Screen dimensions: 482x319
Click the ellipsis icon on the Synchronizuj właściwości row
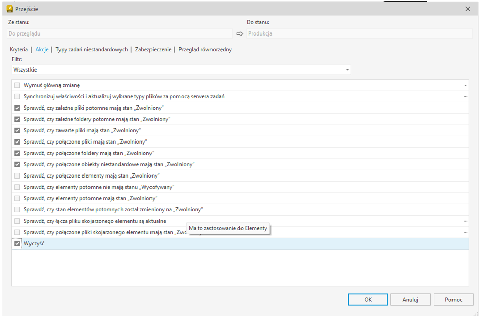coord(465,96)
